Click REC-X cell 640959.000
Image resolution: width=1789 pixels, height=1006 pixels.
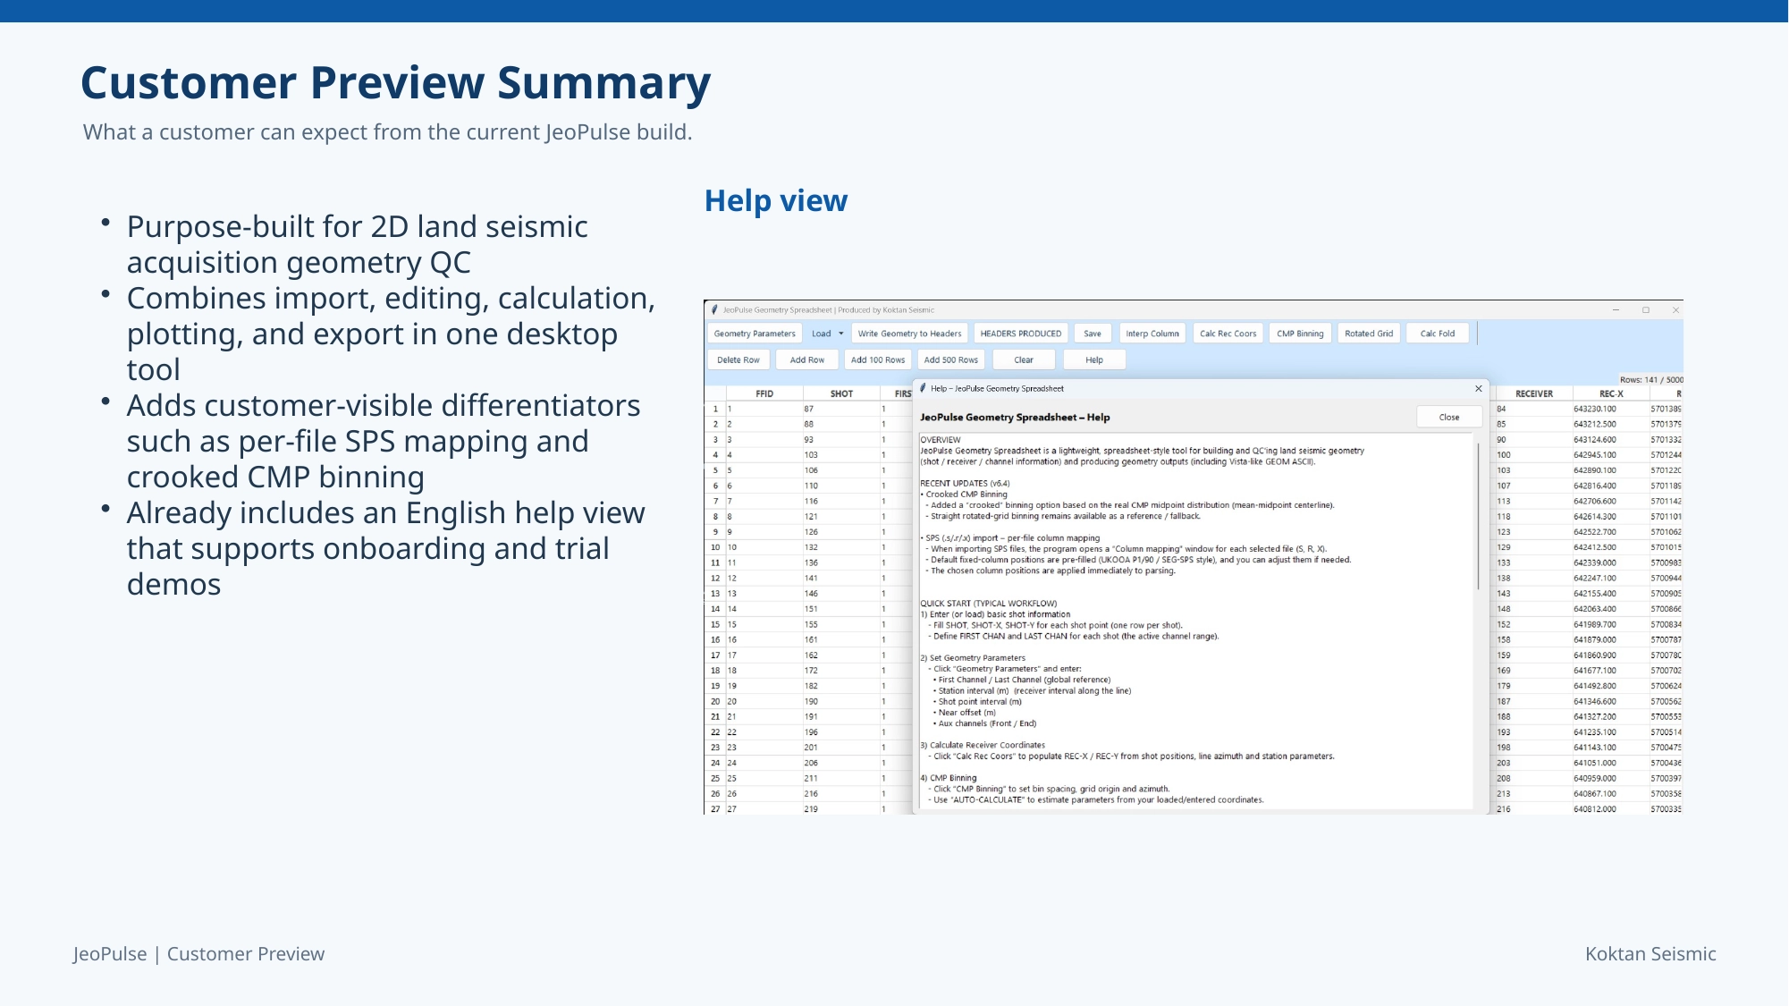click(1611, 779)
